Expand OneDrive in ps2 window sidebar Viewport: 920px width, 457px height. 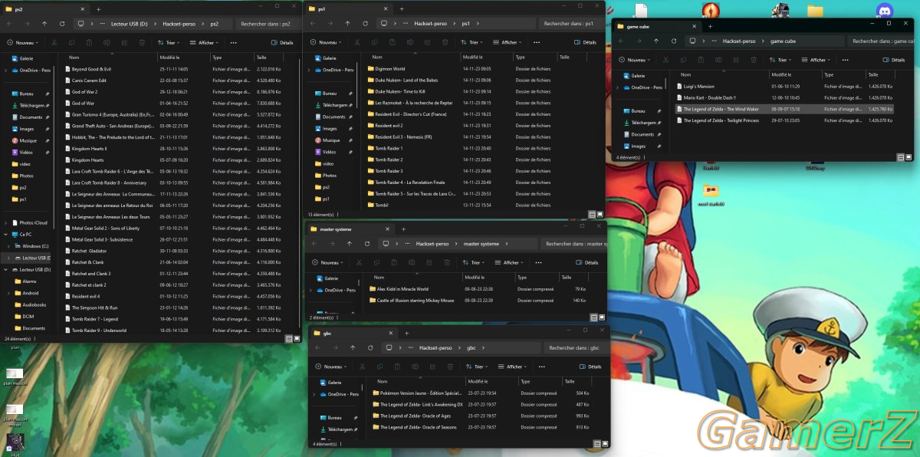6,71
